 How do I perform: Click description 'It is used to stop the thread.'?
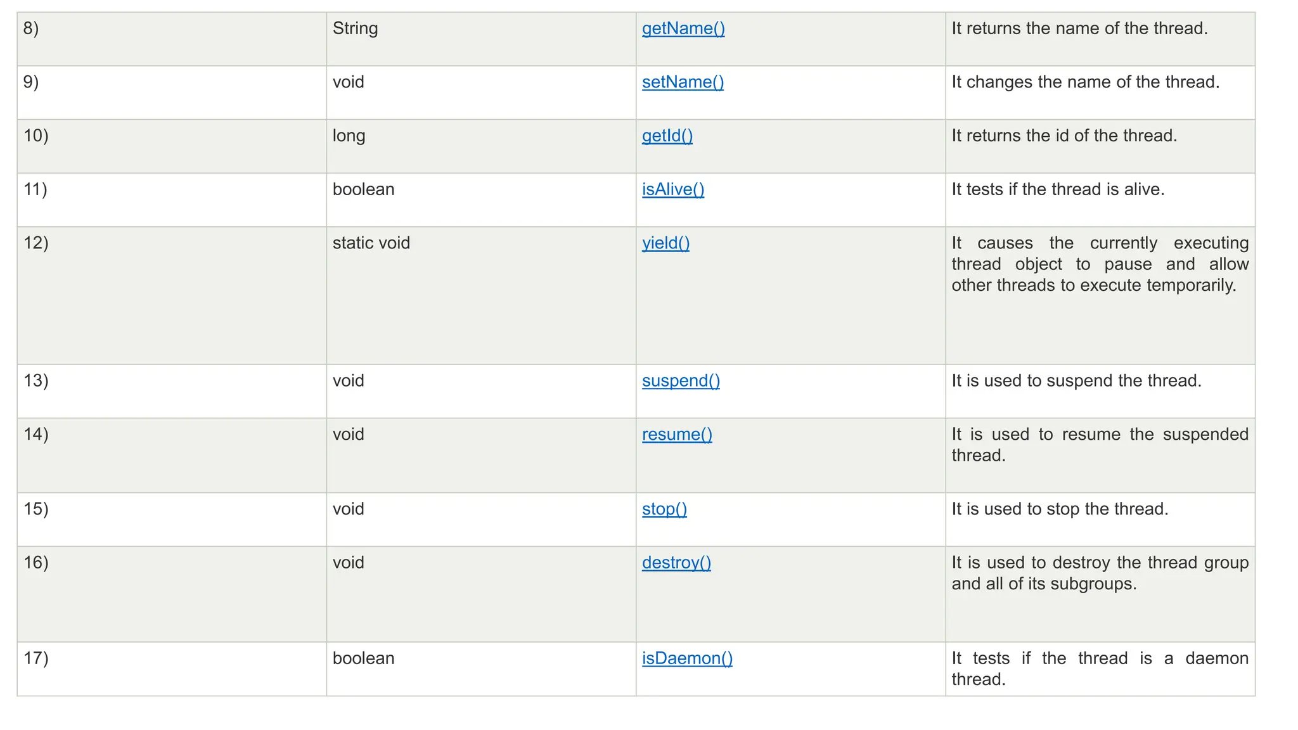coord(1060,509)
